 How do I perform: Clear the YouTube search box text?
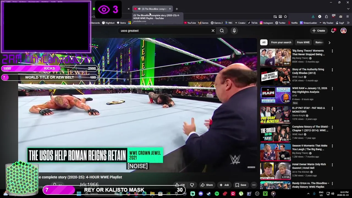[213, 31]
